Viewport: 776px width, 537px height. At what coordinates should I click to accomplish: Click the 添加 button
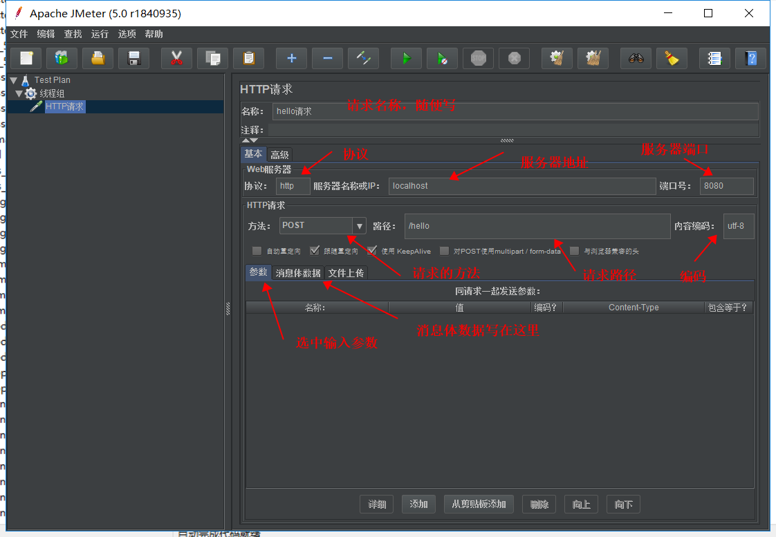418,505
